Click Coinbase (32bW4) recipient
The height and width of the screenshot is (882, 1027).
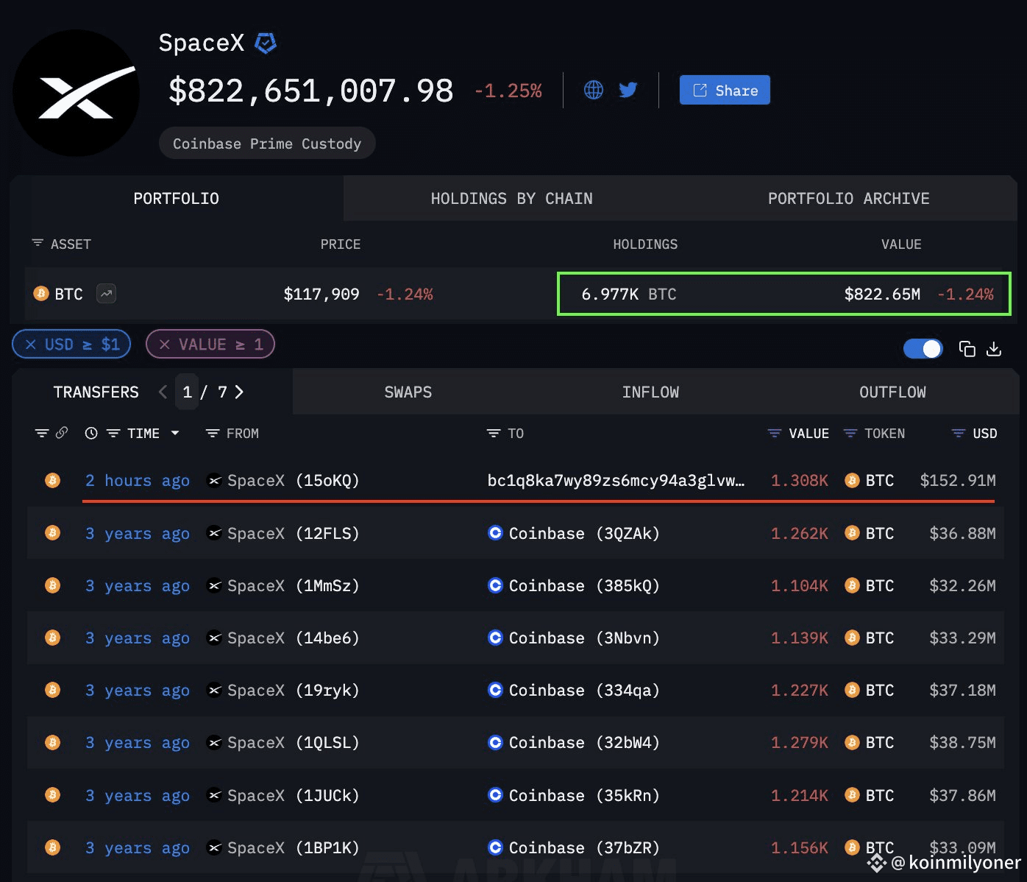(x=574, y=742)
